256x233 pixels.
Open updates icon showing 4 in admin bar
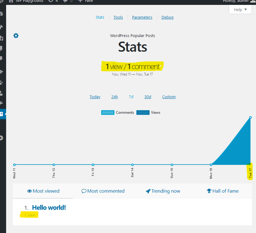51,1
